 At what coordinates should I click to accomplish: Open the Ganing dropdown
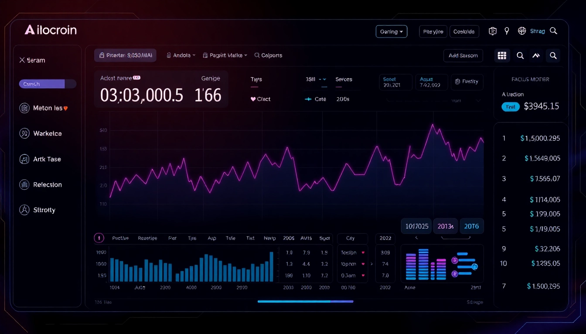[391, 31]
